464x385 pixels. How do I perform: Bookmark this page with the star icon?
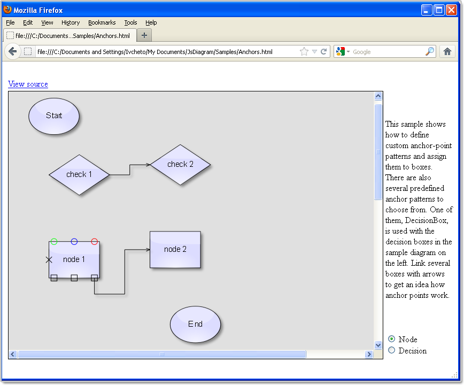click(x=304, y=52)
